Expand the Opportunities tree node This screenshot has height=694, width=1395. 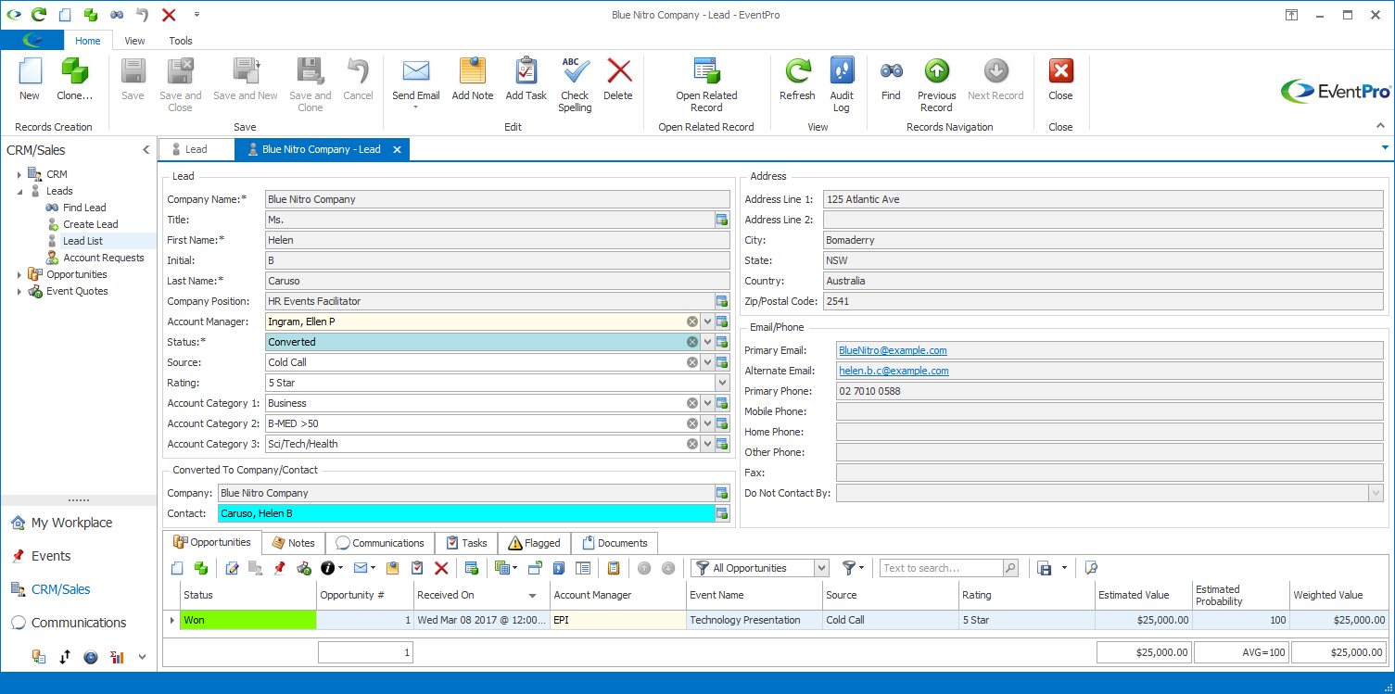[19, 274]
